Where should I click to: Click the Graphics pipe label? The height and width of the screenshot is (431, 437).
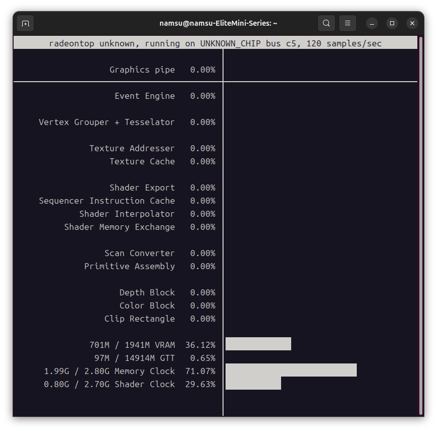[x=142, y=70]
